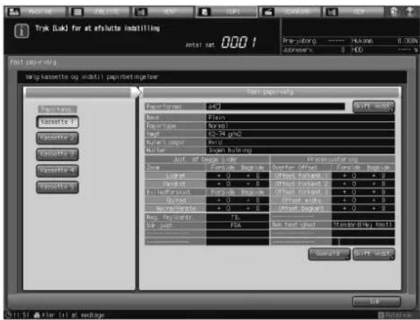This screenshot has width=420, height=320.
Task: Select Kassette 3
Action: point(58,154)
